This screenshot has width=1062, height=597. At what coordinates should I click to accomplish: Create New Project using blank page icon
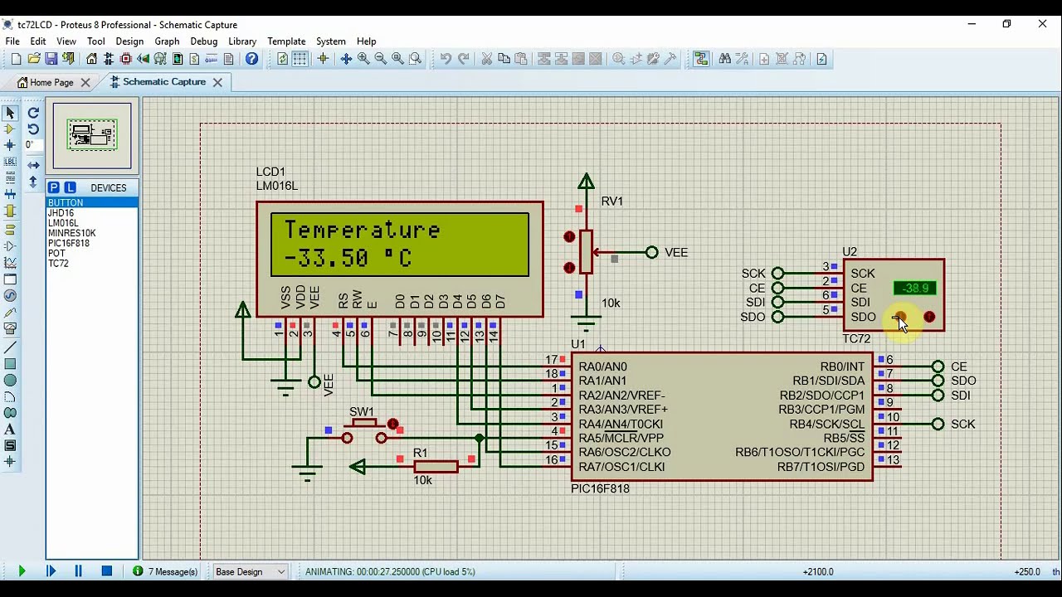coord(16,59)
